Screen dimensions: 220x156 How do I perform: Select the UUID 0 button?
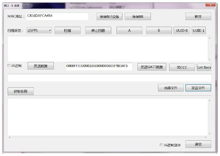coord(181,30)
